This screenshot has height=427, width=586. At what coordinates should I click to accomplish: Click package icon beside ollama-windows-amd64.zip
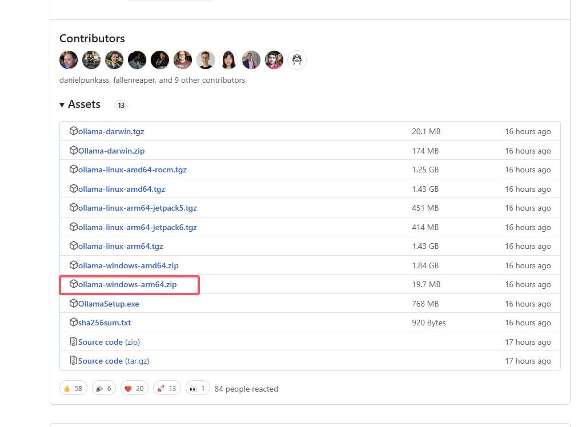point(73,265)
